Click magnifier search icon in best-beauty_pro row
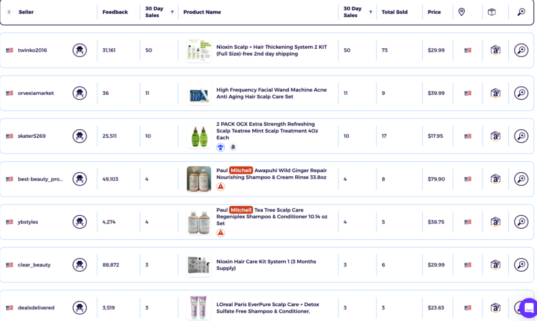The width and height of the screenshot is (537, 321). [x=521, y=179]
